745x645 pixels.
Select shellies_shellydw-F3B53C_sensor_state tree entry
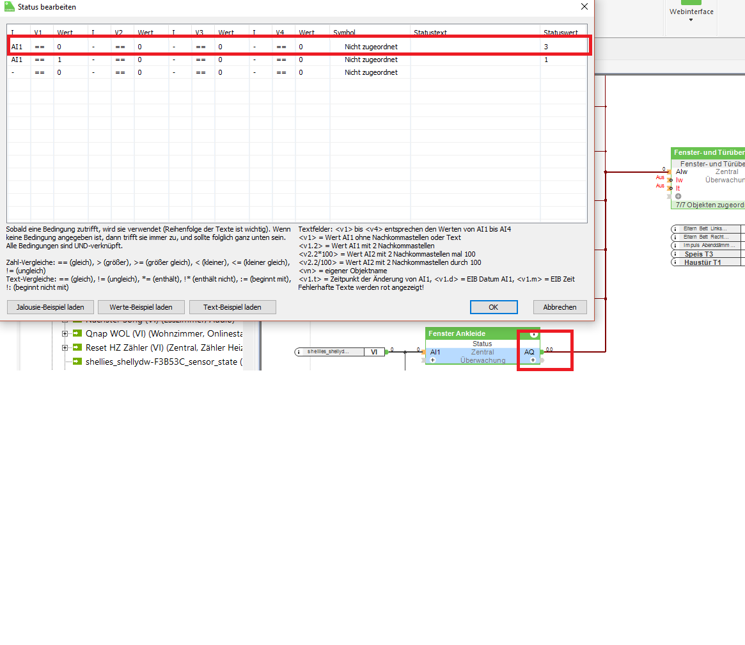click(164, 362)
